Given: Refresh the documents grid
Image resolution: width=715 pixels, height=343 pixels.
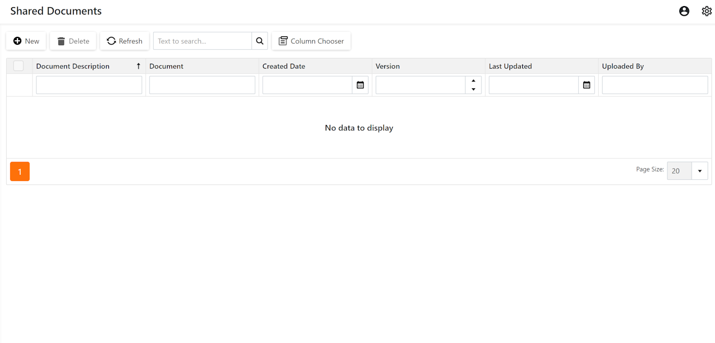Looking at the screenshot, I should click(x=125, y=41).
